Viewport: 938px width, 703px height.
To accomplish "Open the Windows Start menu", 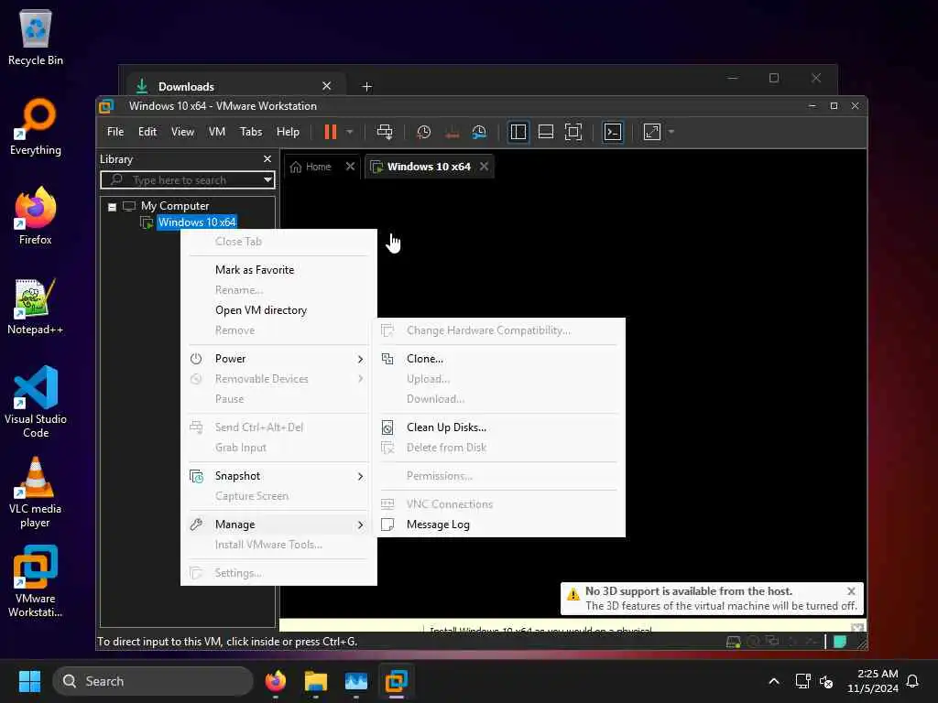I will [x=29, y=681].
